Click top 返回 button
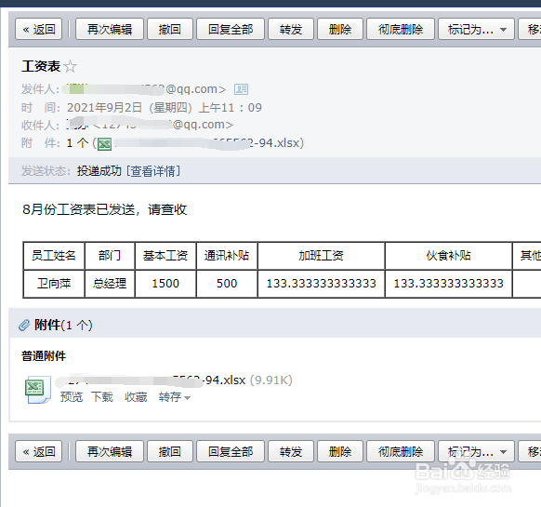The height and width of the screenshot is (507, 541). (x=39, y=30)
